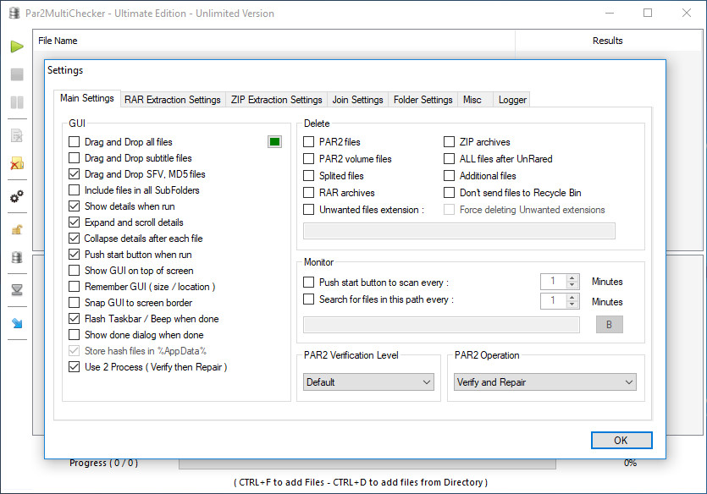The height and width of the screenshot is (494, 707).
Task: Click the Results column header
Action: (x=608, y=41)
